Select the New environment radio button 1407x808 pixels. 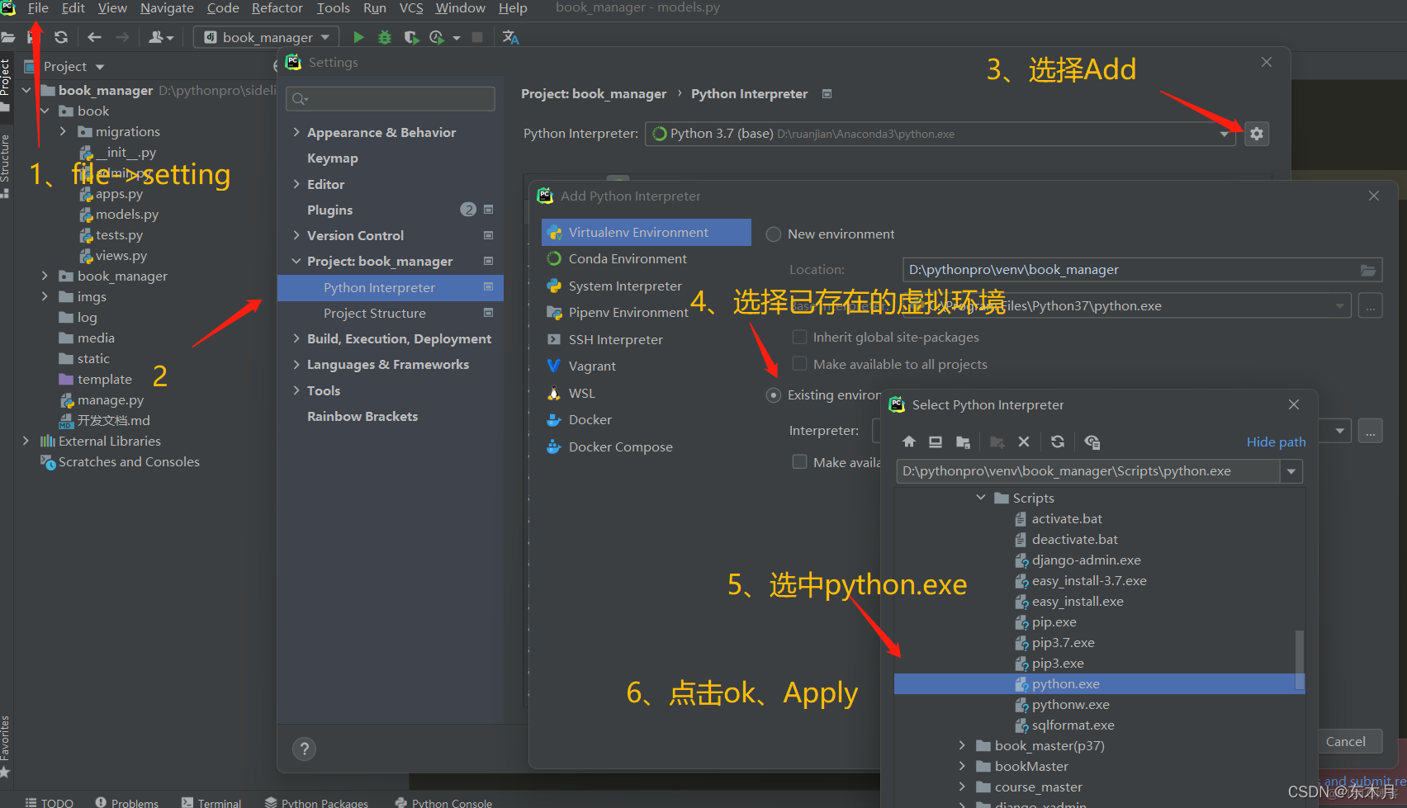774,234
